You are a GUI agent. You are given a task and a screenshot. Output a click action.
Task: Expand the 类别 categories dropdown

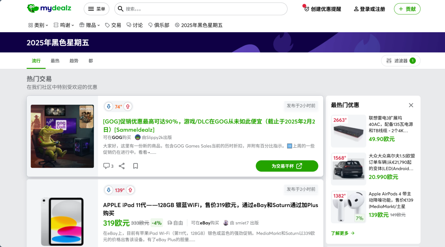[38, 25]
